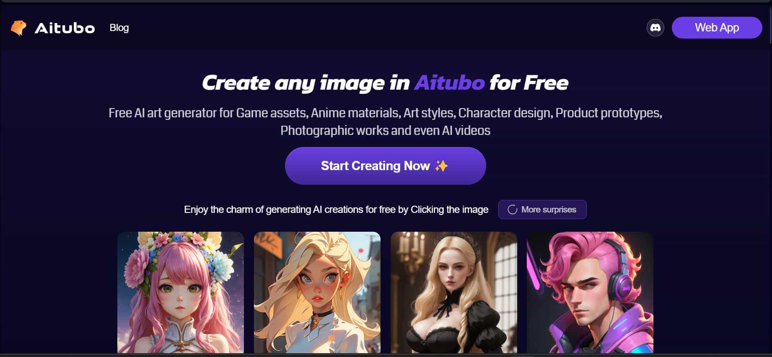772x357 pixels.
Task: Click the More surprises button
Action: pos(542,210)
